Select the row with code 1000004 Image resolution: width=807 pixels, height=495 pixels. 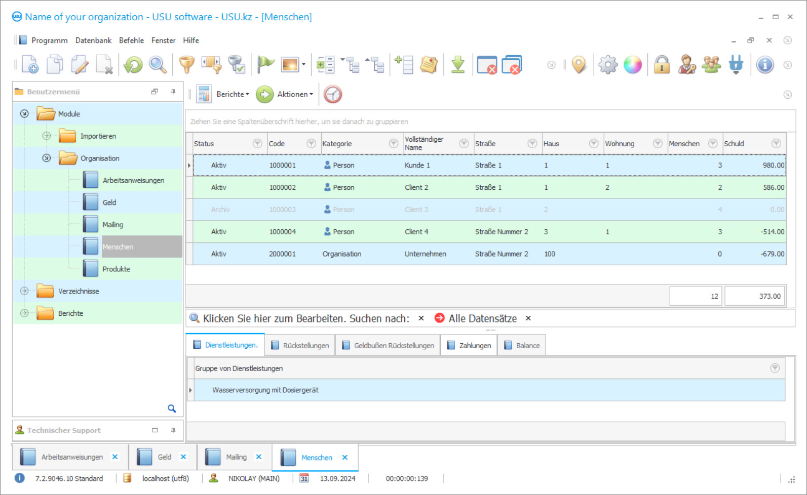[489, 232]
